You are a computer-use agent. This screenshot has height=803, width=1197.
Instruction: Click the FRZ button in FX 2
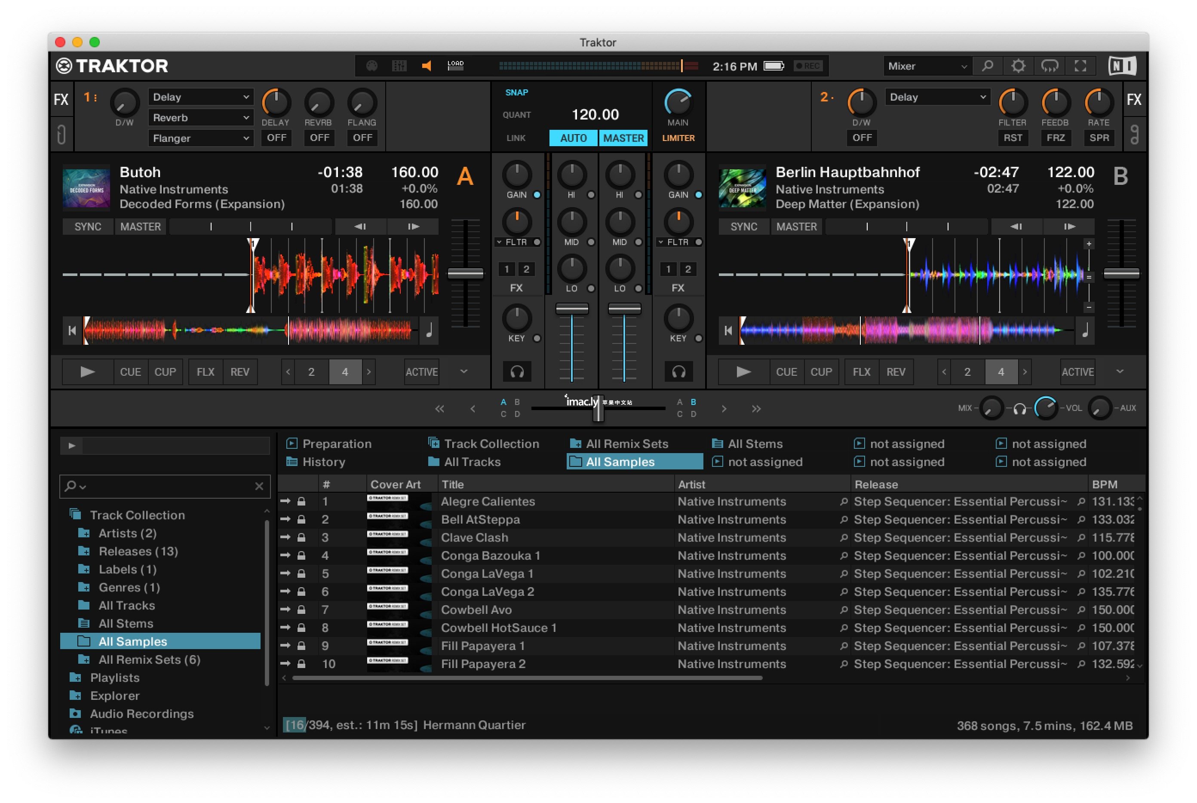(x=1055, y=138)
